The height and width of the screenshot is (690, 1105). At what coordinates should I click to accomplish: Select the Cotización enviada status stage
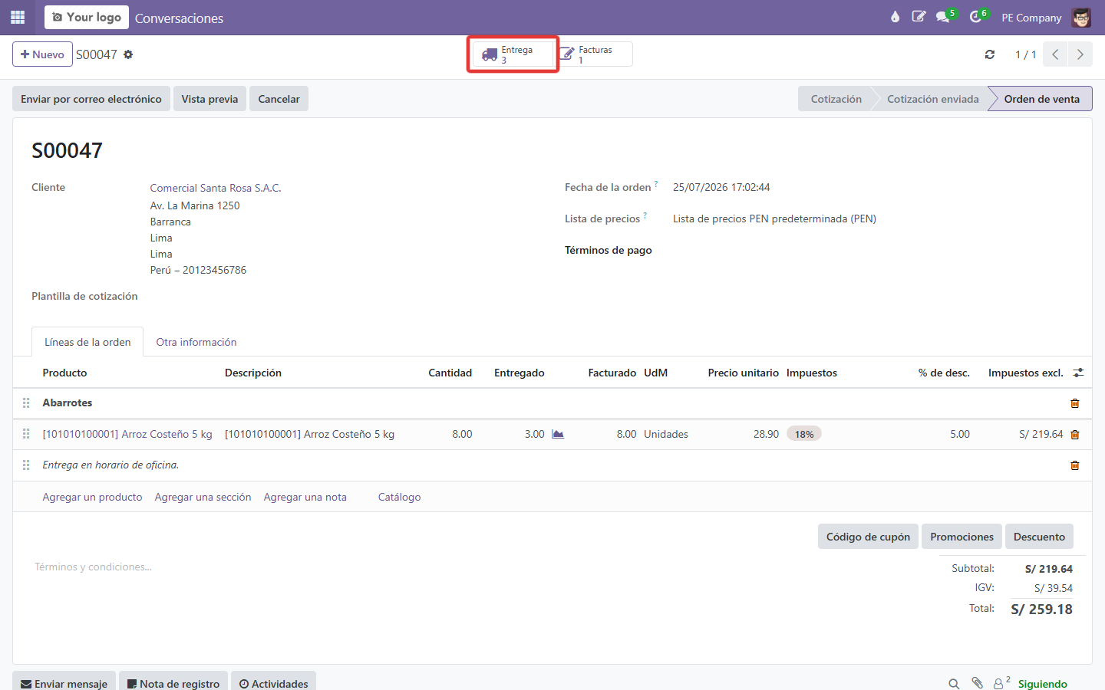[932, 99]
